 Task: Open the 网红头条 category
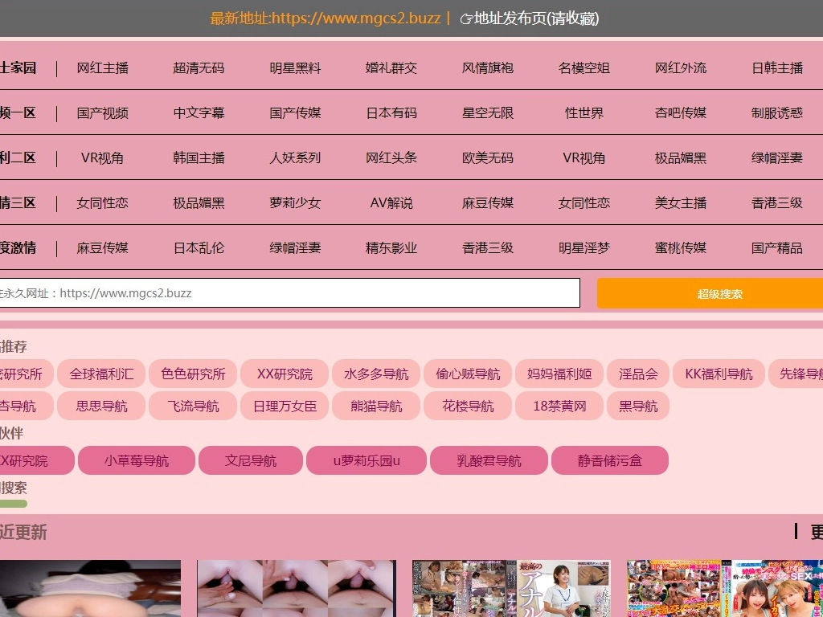[x=391, y=158]
